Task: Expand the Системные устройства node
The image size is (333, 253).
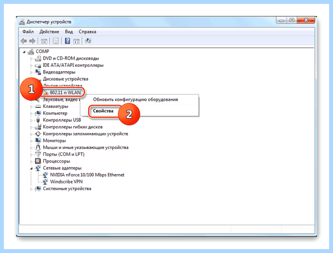Action: pyautogui.click(x=31, y=189)
